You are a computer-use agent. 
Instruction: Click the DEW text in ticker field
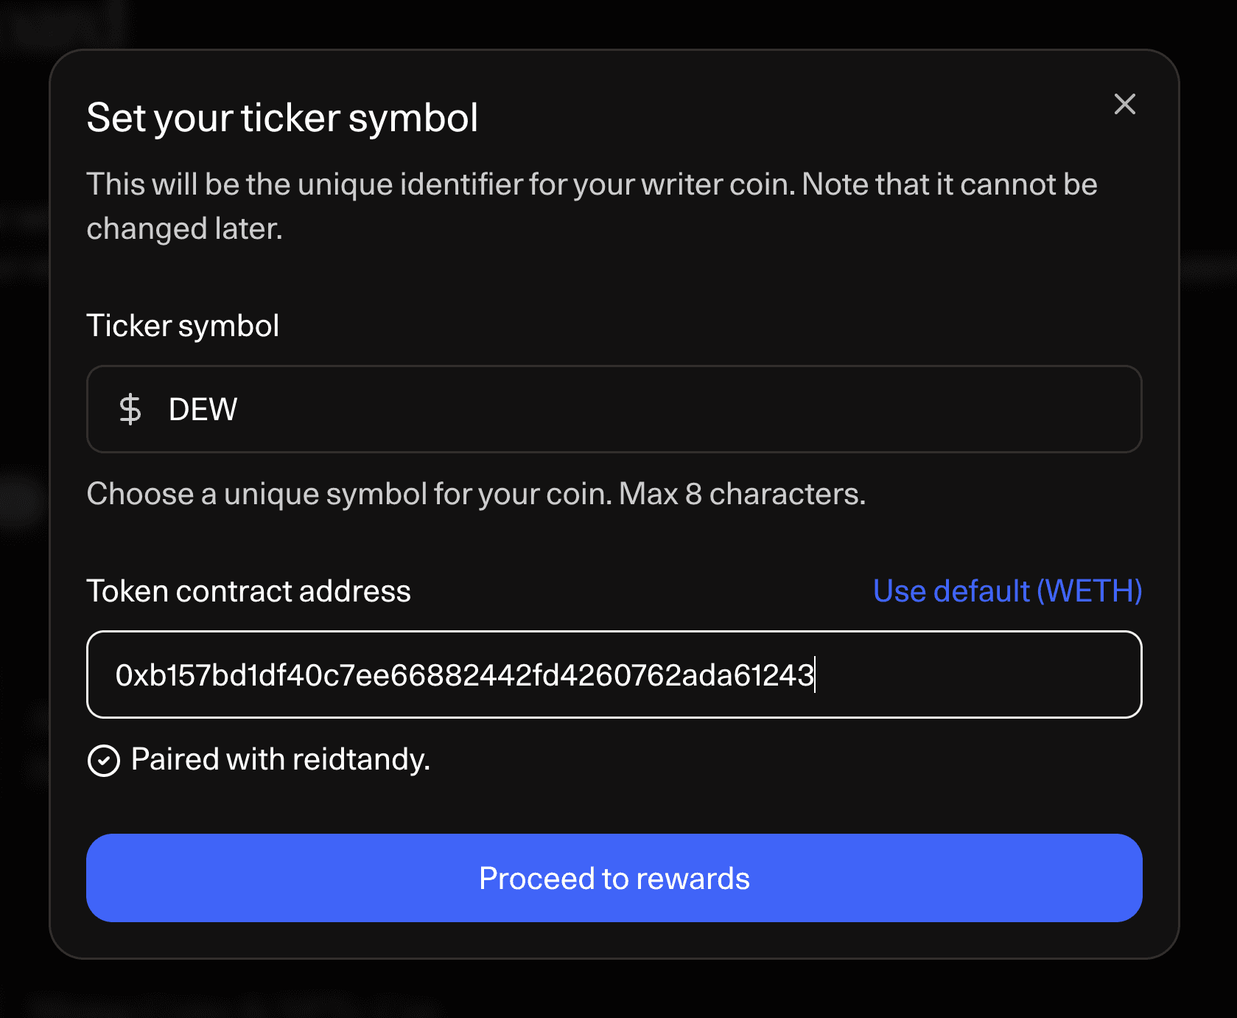click(203, 409)
